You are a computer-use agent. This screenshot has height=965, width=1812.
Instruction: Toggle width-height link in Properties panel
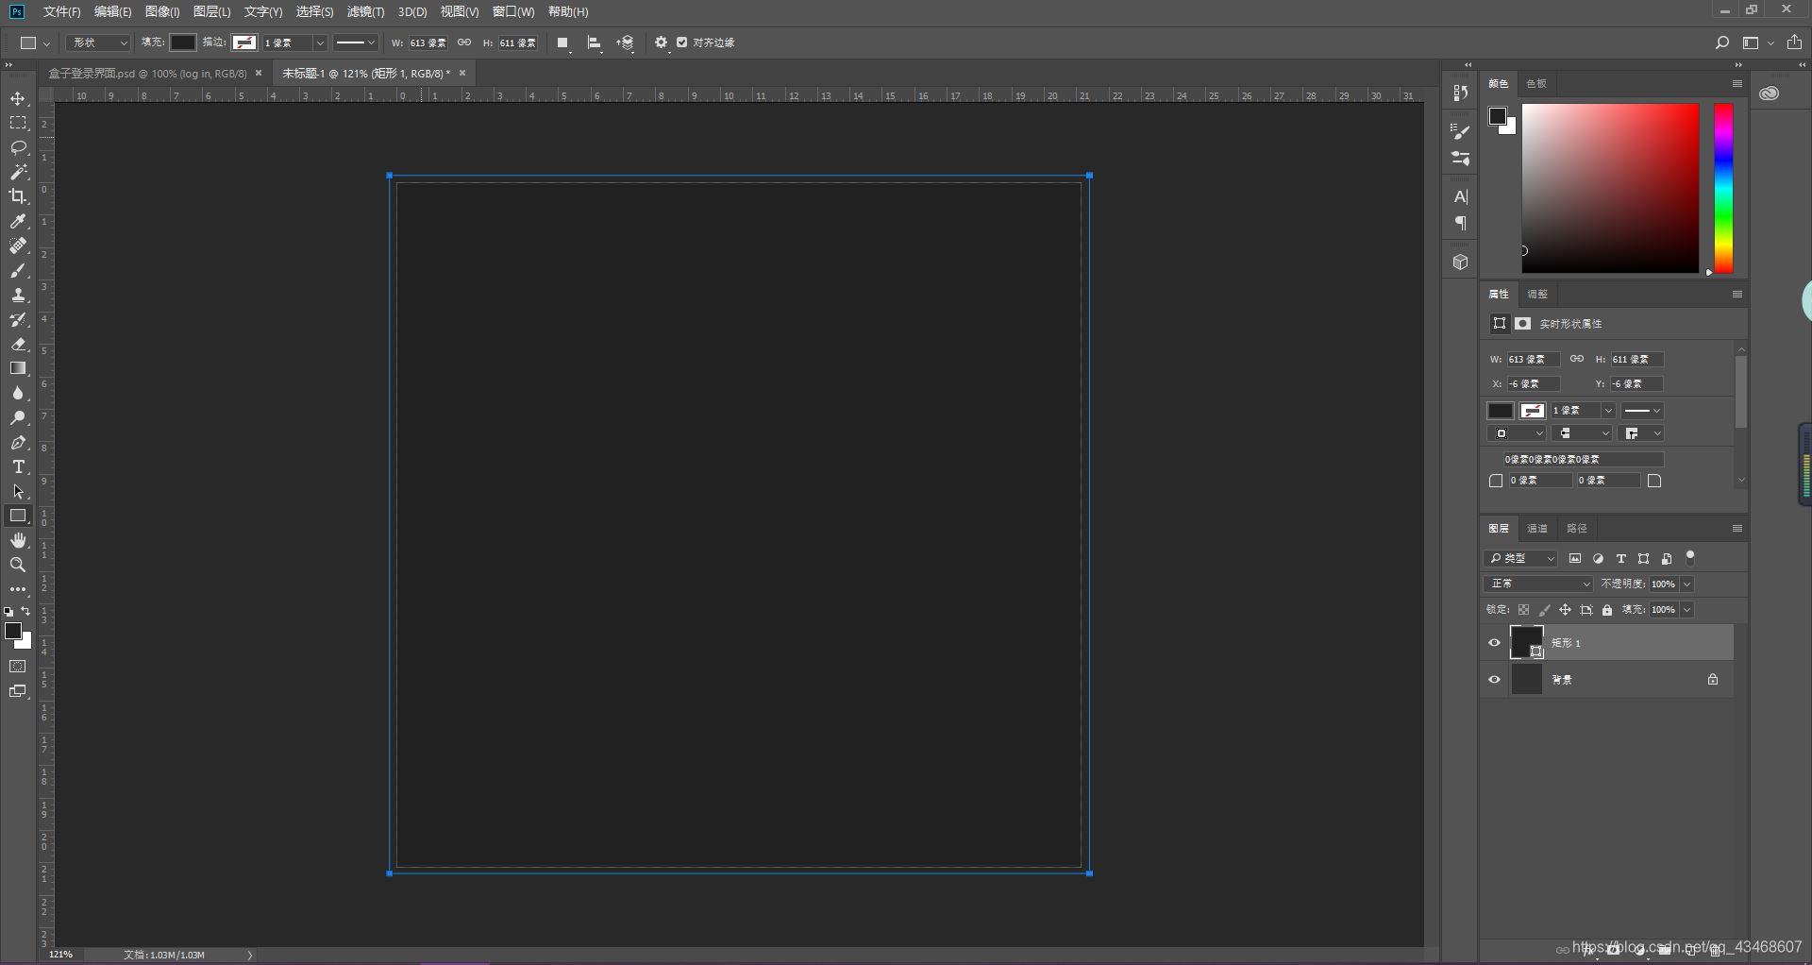click(1577, 359)
